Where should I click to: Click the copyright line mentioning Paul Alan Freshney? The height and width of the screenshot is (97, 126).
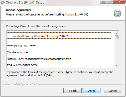point(42,36)
